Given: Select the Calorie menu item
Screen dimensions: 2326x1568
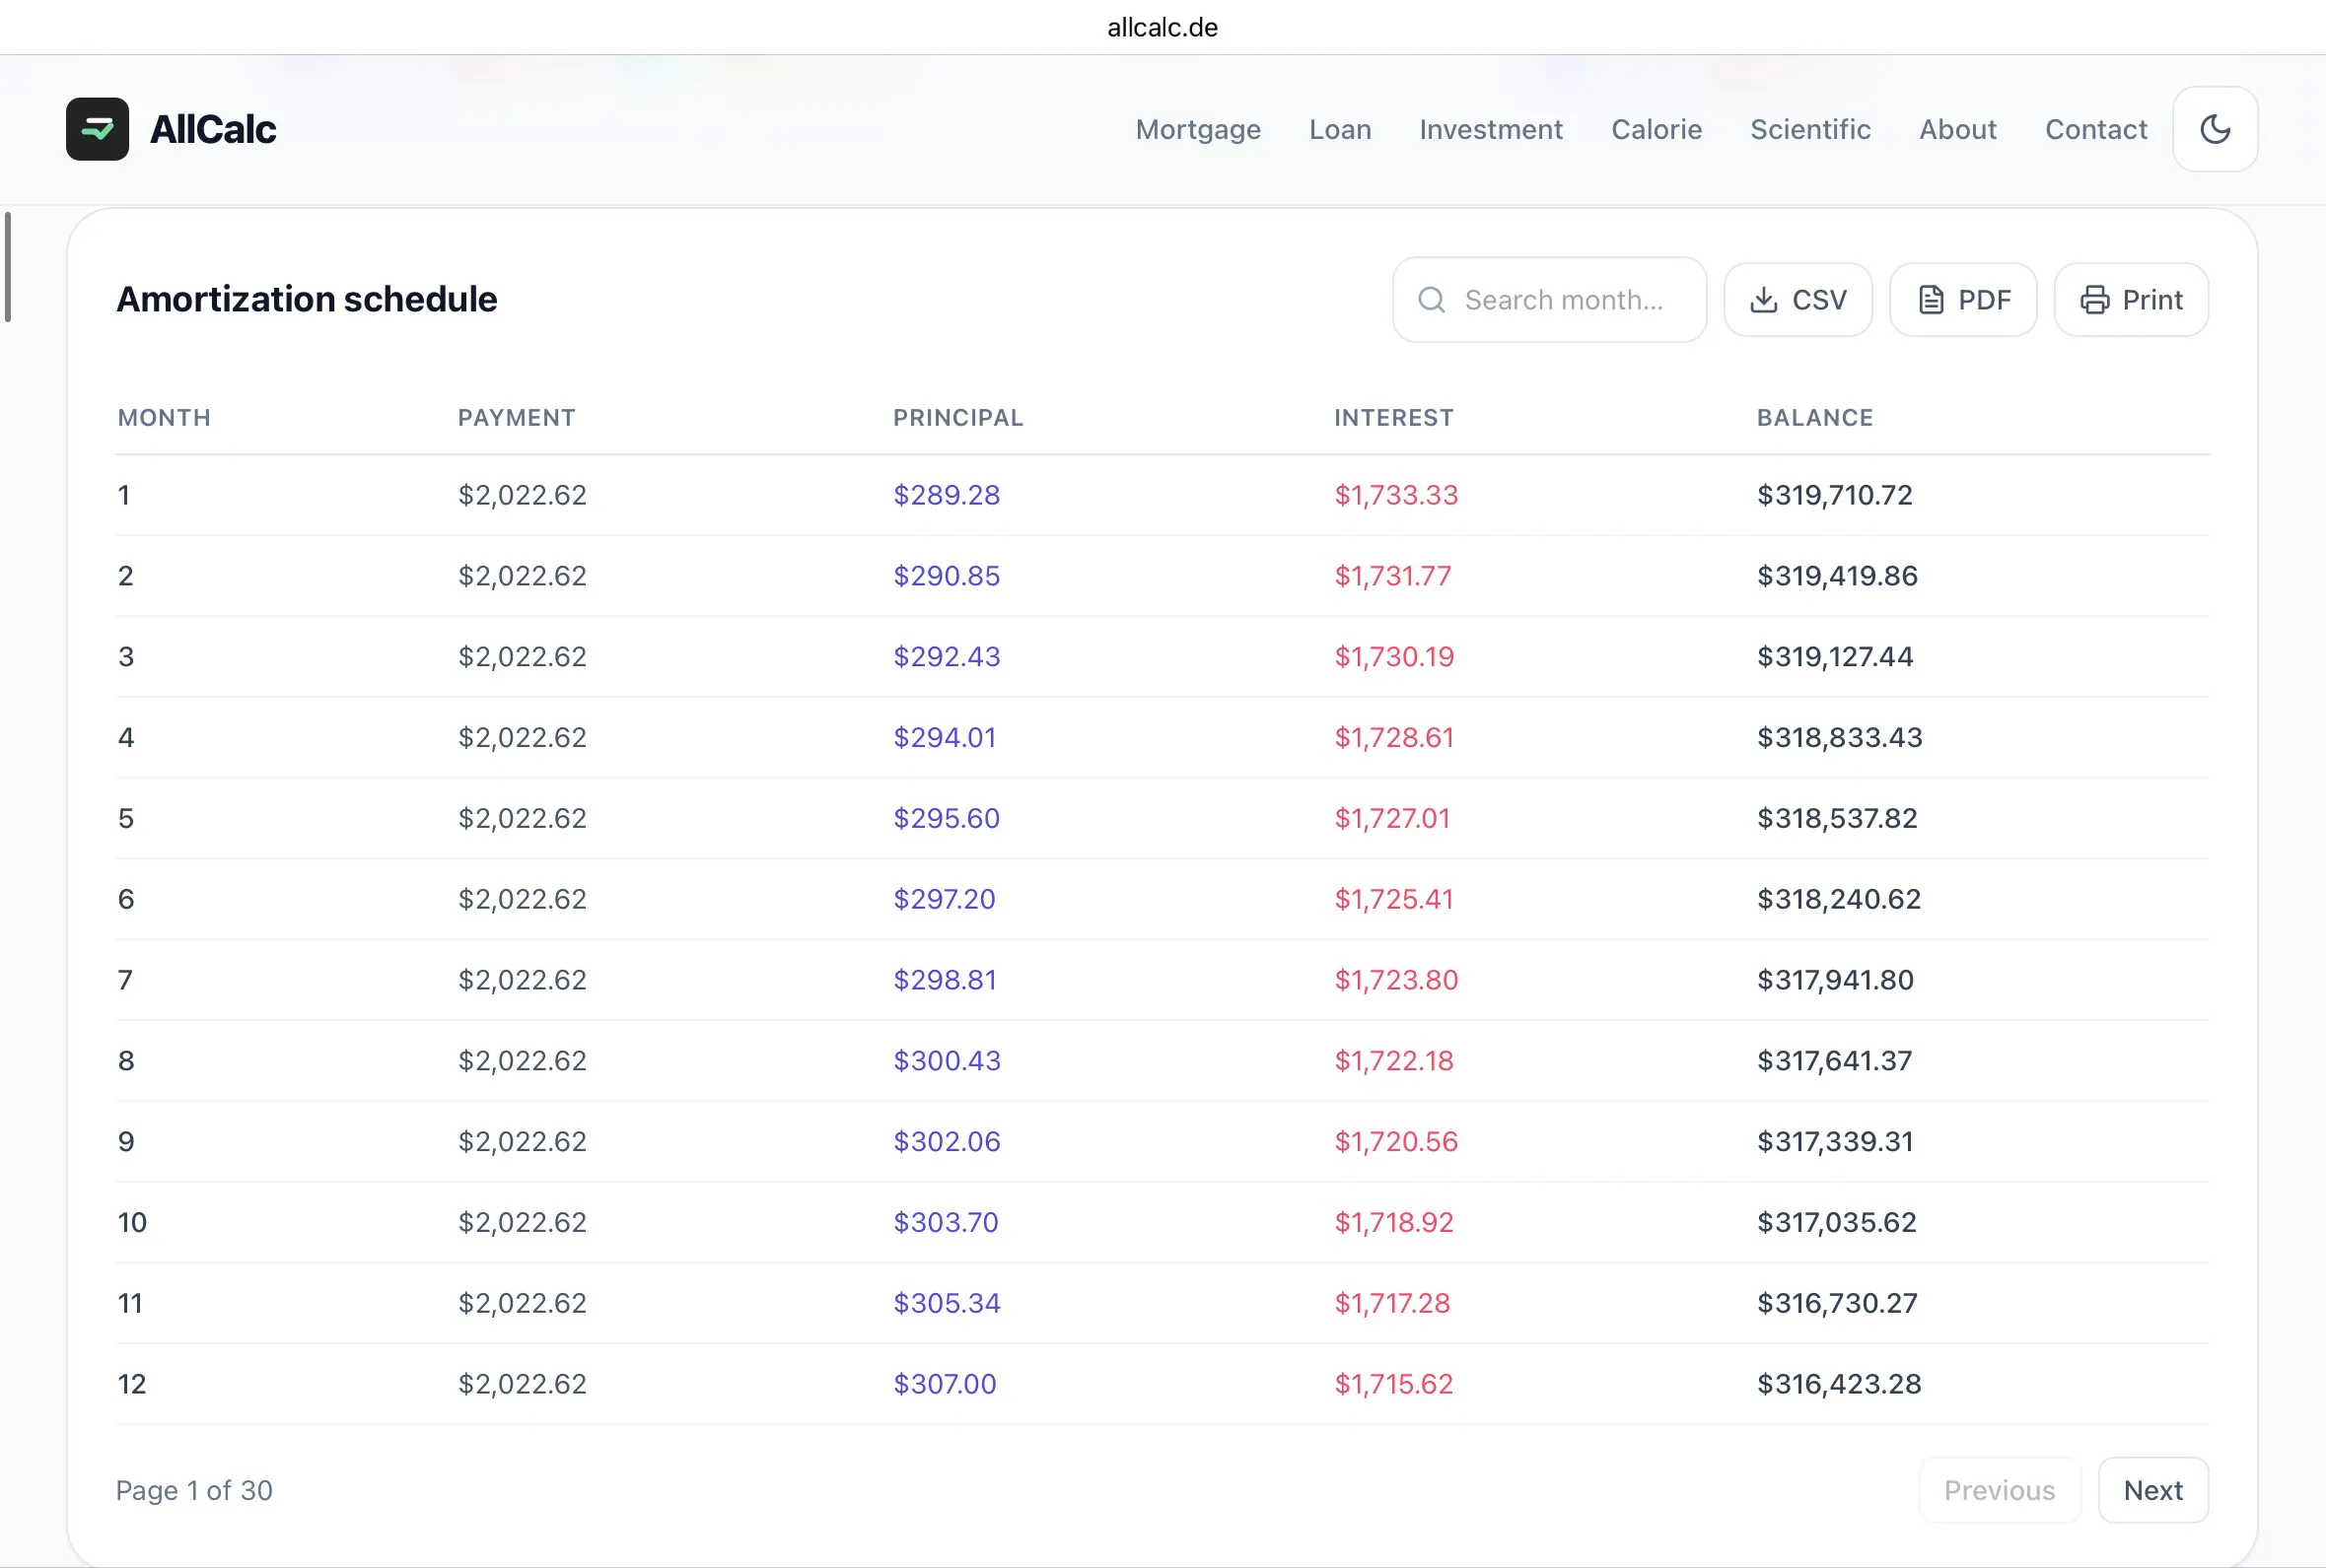Looking at the screenshot, I should 1656,129.
